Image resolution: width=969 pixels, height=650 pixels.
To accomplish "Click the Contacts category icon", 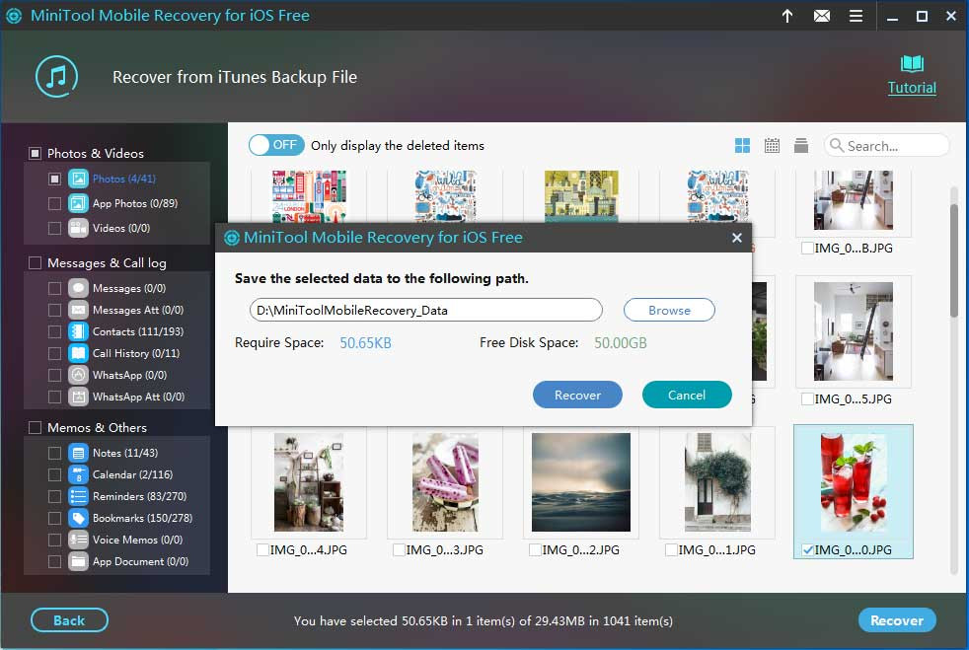I will (78, 331).
